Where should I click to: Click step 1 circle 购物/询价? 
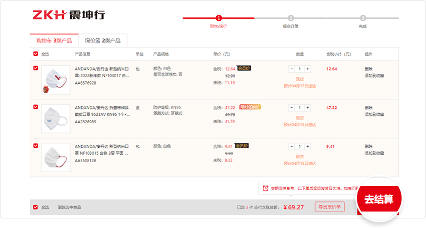pos(219,18)
